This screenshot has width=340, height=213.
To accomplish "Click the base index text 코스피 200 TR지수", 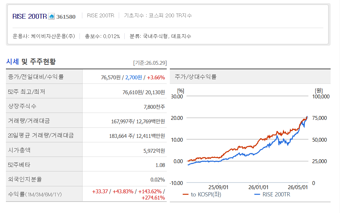I will (170, 16).
